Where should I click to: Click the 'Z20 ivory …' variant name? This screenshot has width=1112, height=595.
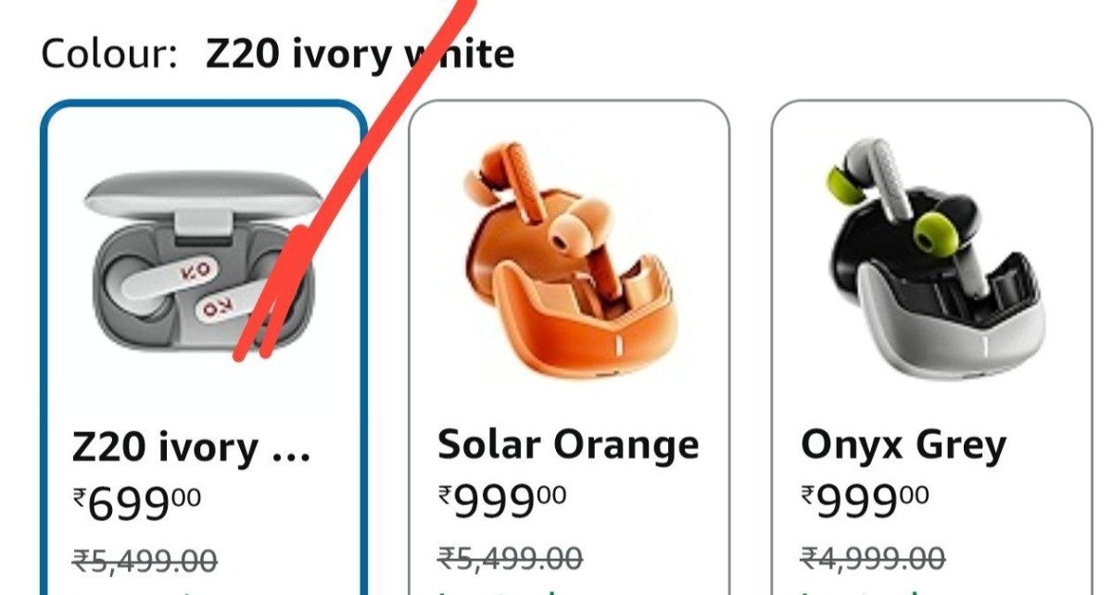tap(192, 448)
